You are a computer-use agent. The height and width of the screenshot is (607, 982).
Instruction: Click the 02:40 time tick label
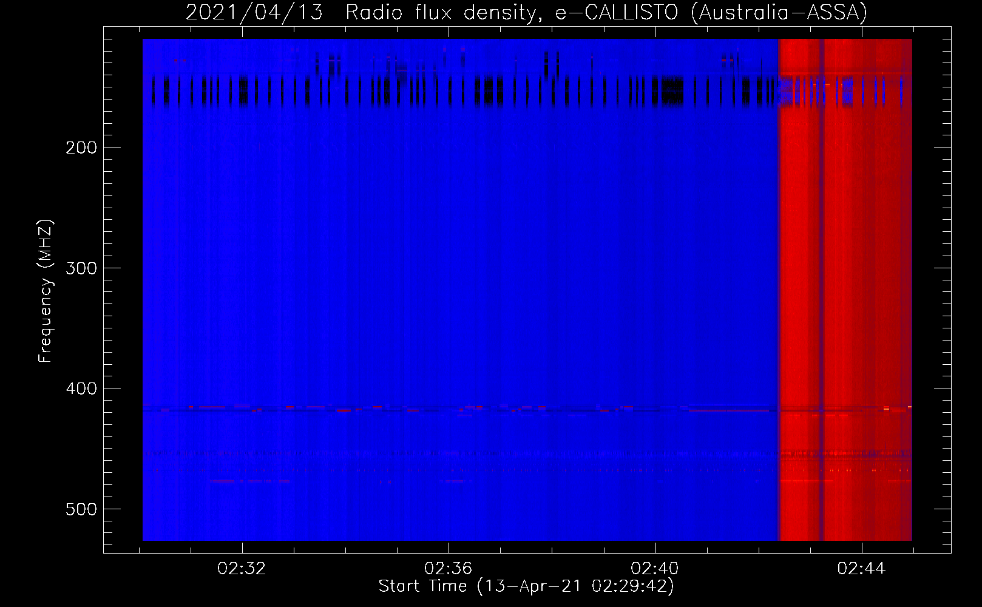pos(655,569)
